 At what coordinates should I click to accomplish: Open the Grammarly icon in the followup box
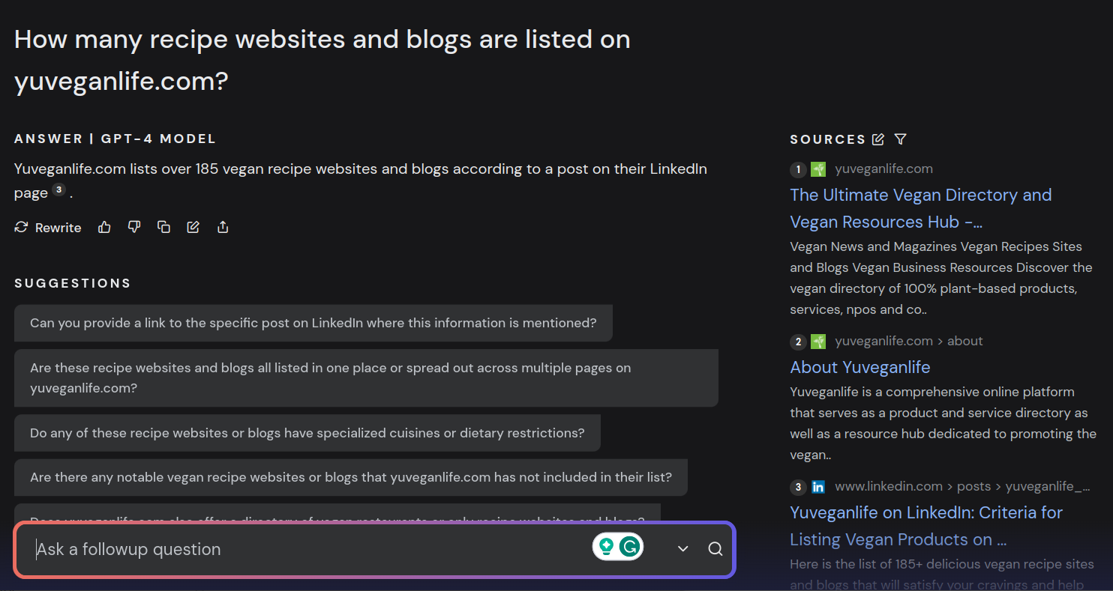click(x=631, y=547)
